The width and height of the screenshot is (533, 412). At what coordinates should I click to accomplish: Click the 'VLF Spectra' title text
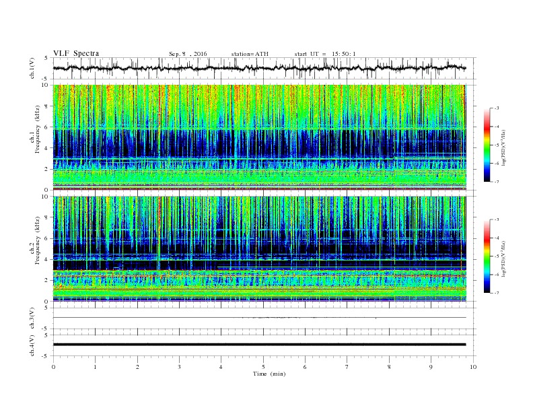point(76,53)
